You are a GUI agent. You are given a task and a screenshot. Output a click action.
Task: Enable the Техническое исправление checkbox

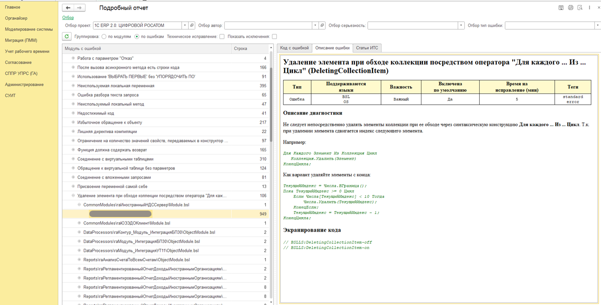click(x=222, y=36)
